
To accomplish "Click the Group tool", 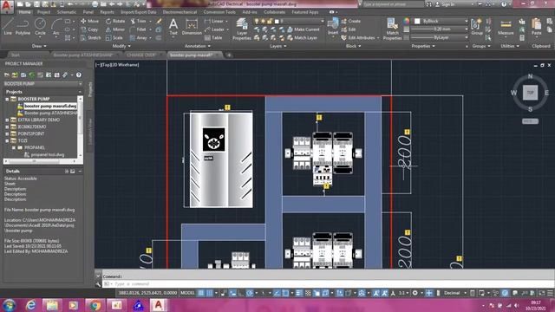I will pyautogui.click(x=477, y=27).
